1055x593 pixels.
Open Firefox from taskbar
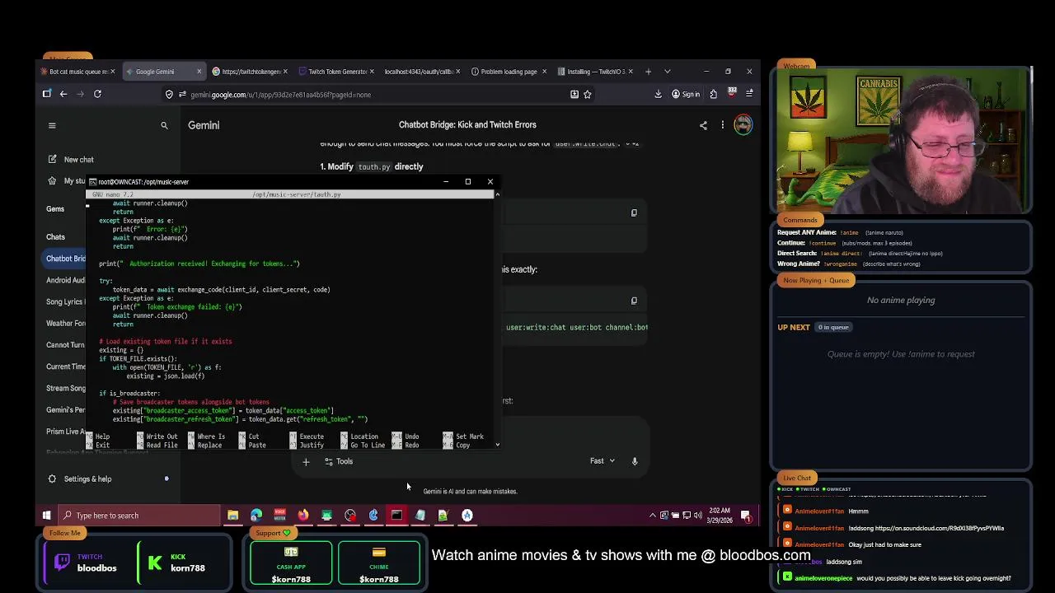click(x=303, y=516)
